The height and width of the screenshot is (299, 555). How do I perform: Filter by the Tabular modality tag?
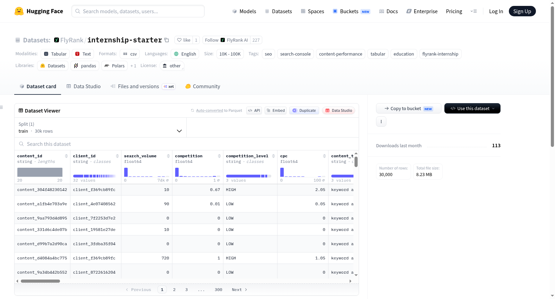pyautogui.click(x=55, y=54)
